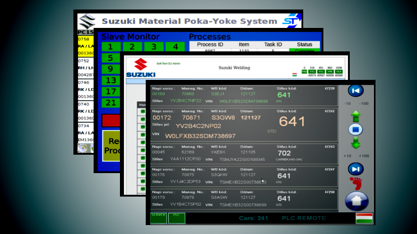Select slave 17 in Slave Monitor
417x234 pixels.
(110, 92)
